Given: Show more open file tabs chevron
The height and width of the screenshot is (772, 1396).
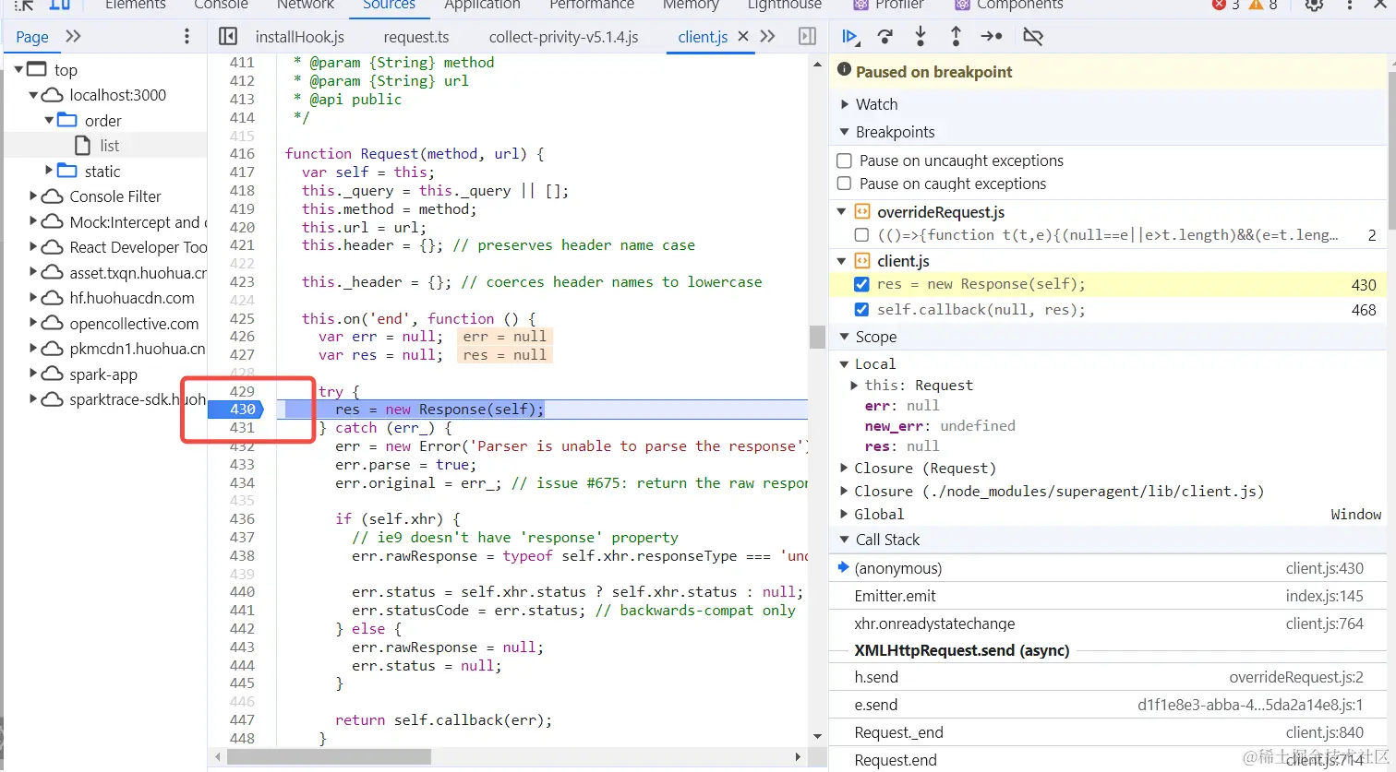Looking at the screenshot, I should [767, 36].
